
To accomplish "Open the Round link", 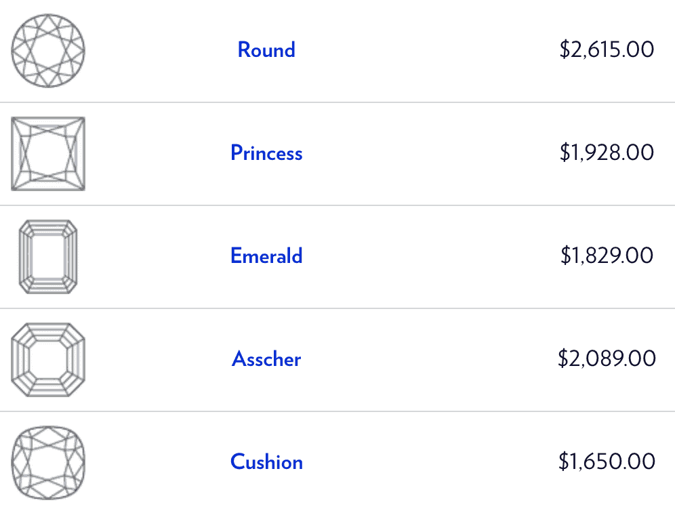I will (x=266, y=50).
